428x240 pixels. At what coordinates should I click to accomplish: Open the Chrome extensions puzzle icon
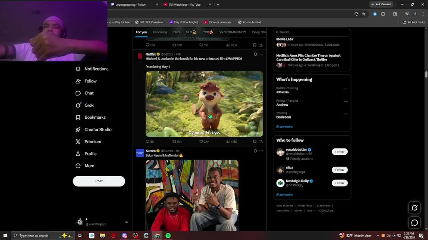pos(383,14)
